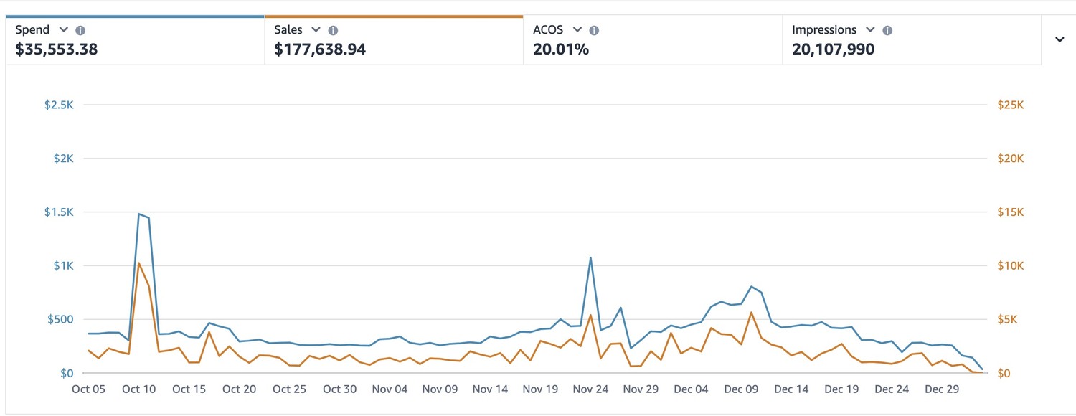Click the Nov 04 date axis label

click(x=390, y=389)
